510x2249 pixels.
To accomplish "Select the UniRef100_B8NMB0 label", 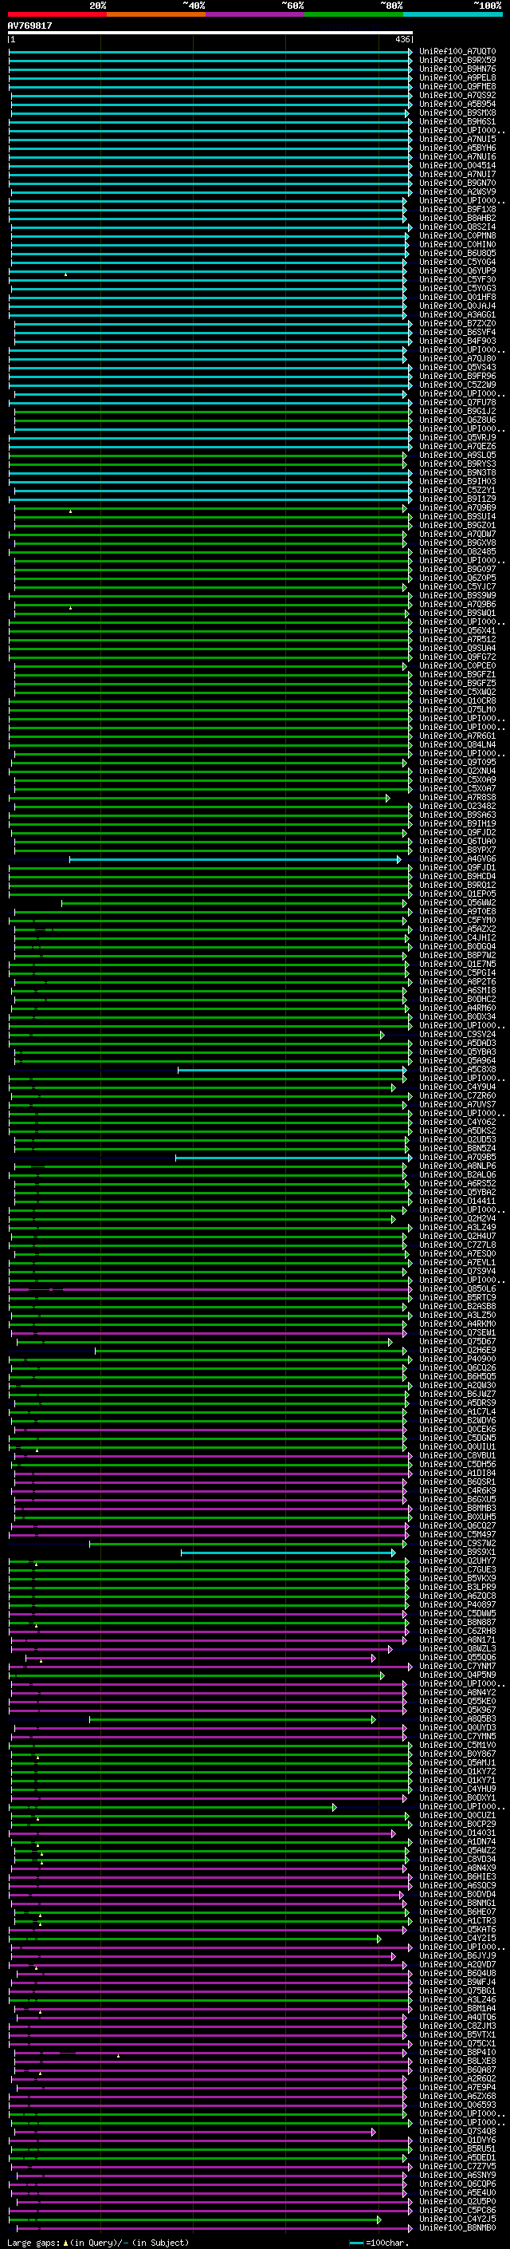I will pos(457,2228).
